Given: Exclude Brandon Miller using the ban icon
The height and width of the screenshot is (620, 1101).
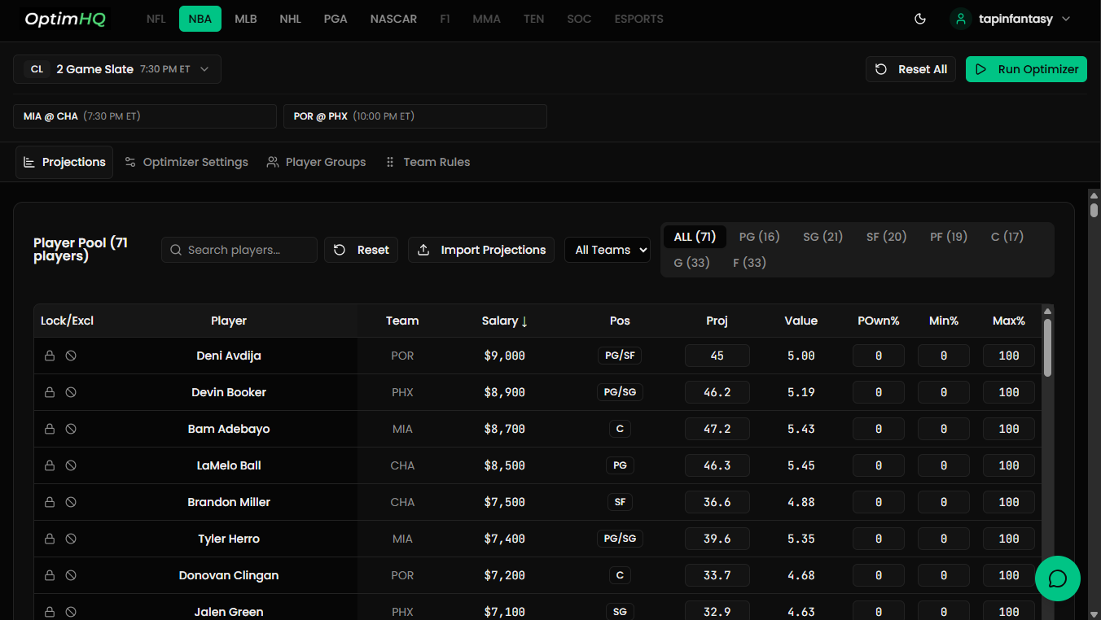Looking at the screenshot, I should [71, 502].
